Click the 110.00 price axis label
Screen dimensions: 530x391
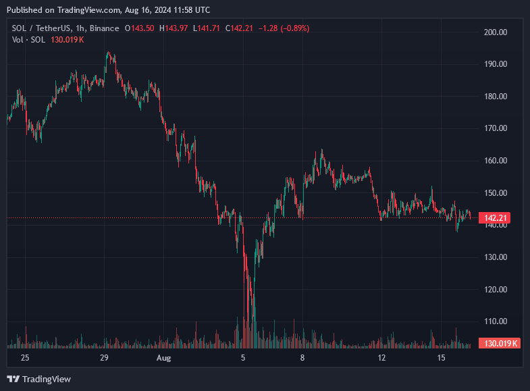(x=496, y=321)
